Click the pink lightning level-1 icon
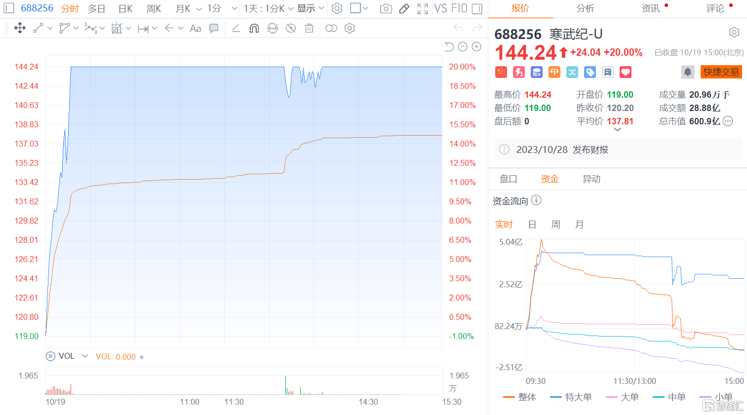This screenshot has height=415, width=747. 519,72
